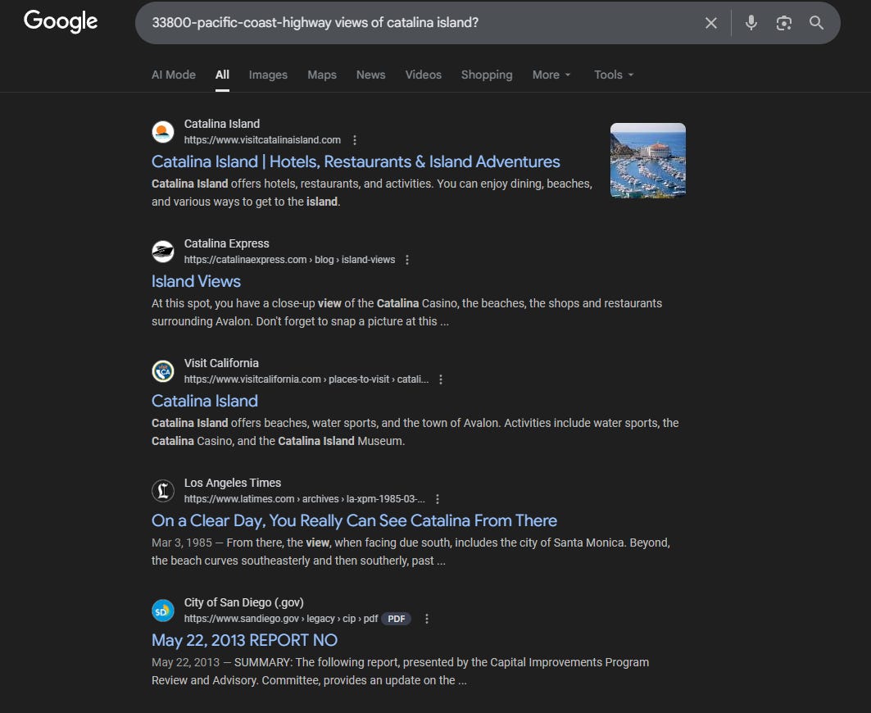Open Visit California's Catalina Island link
The image size is (871, 713).
(x=204, y=401)
